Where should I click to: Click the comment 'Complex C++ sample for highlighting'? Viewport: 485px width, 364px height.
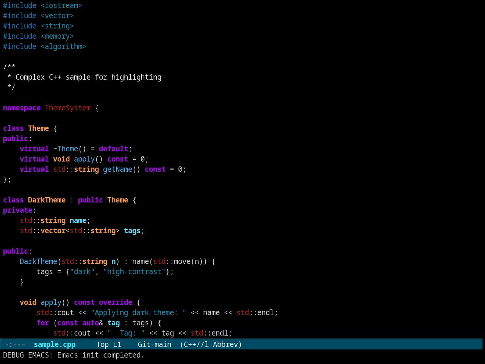pos(88,77)
